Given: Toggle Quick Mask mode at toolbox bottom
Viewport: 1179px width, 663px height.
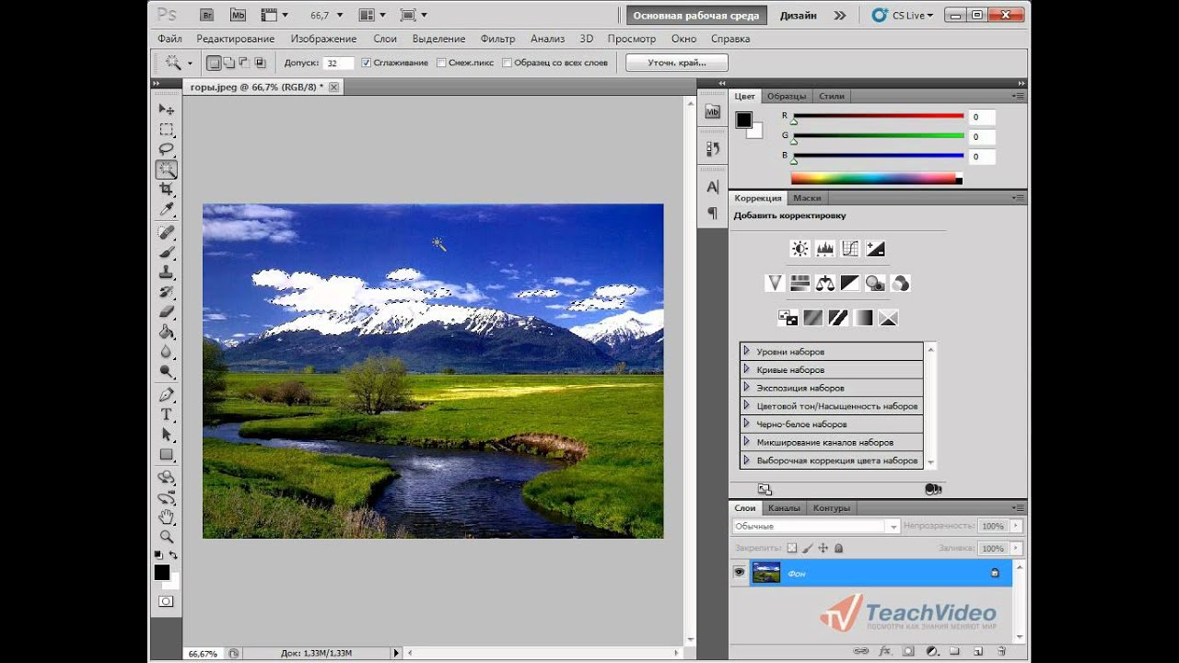Looking at the screenshot, I should pyautogui.click(x=166, y=601).
